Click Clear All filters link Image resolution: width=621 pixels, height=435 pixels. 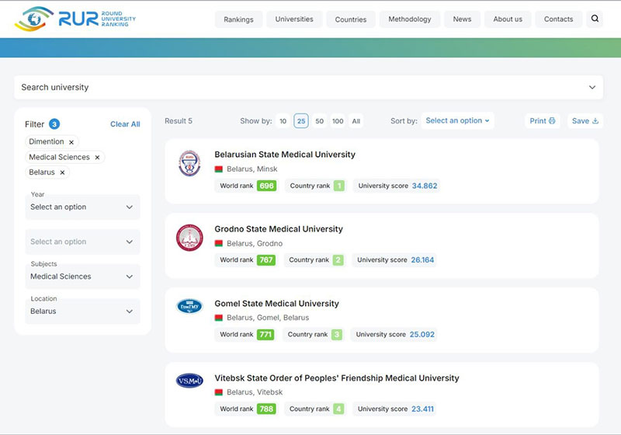[x=125, y=124]
